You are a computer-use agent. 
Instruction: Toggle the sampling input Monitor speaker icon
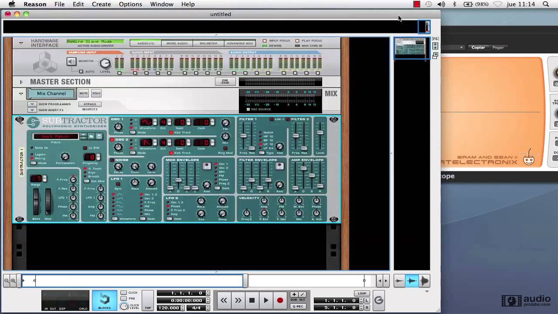71,61
